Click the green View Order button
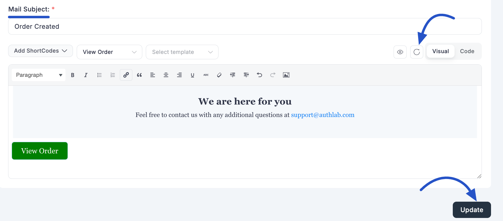This screenshot has width=503, height=221. [40, 151]
